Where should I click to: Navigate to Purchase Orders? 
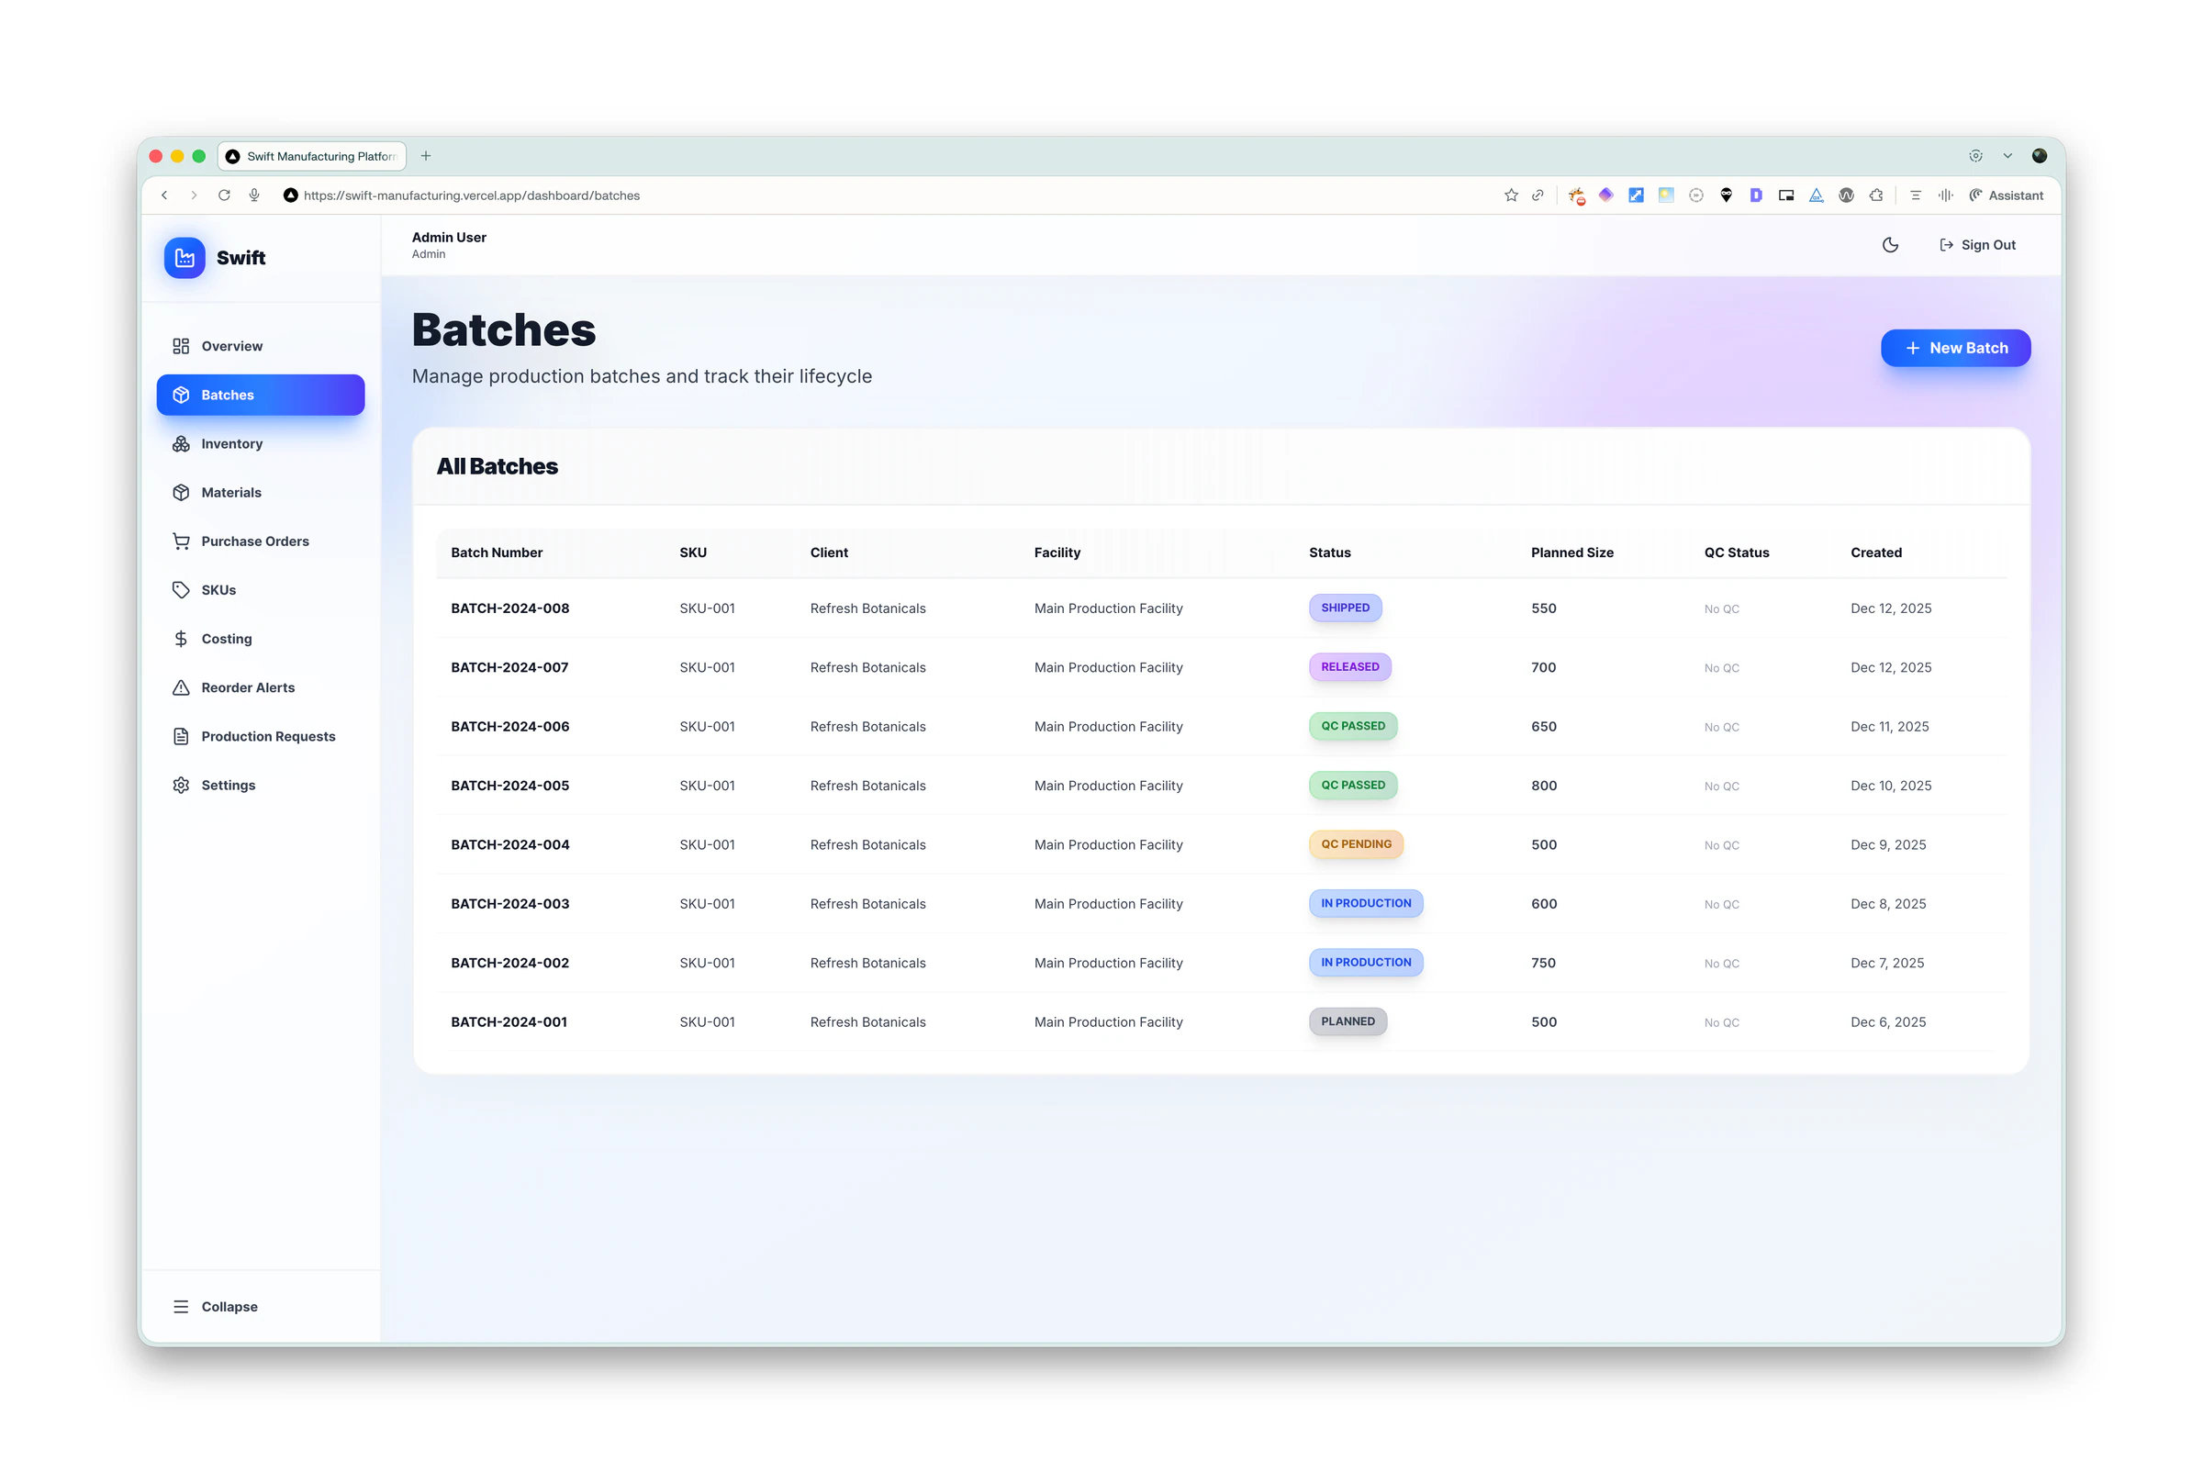[x=261, y=541]
